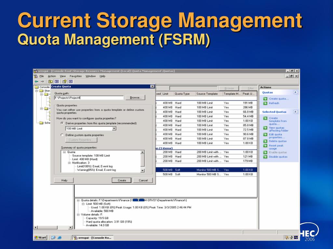This screenshot has width=333, height=249.
Task: Click Cancel in Create Quota dialog
Action: coord(143,180)
